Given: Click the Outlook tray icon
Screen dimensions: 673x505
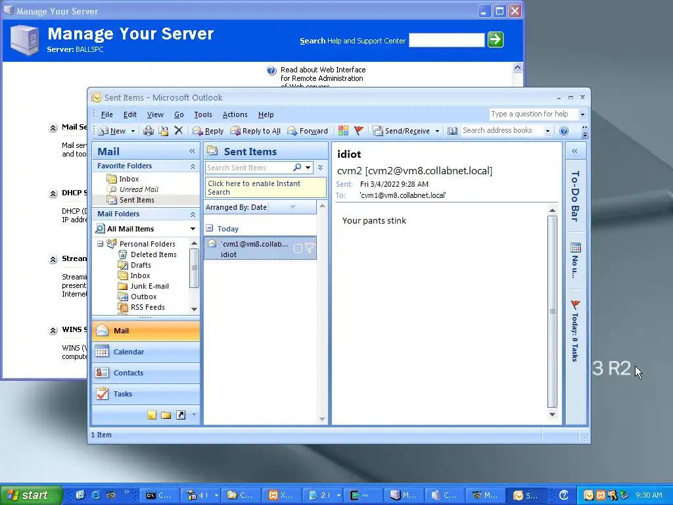Looking at the screenshot, I should point(589,496).
